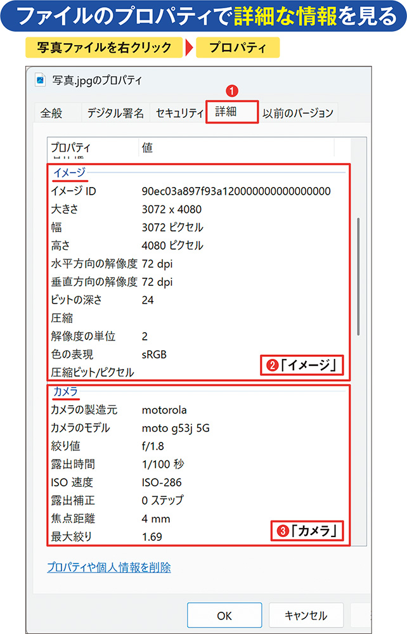Select the イメージ group heading
This screenshot has height=634, width=407.
click(70, 172)
